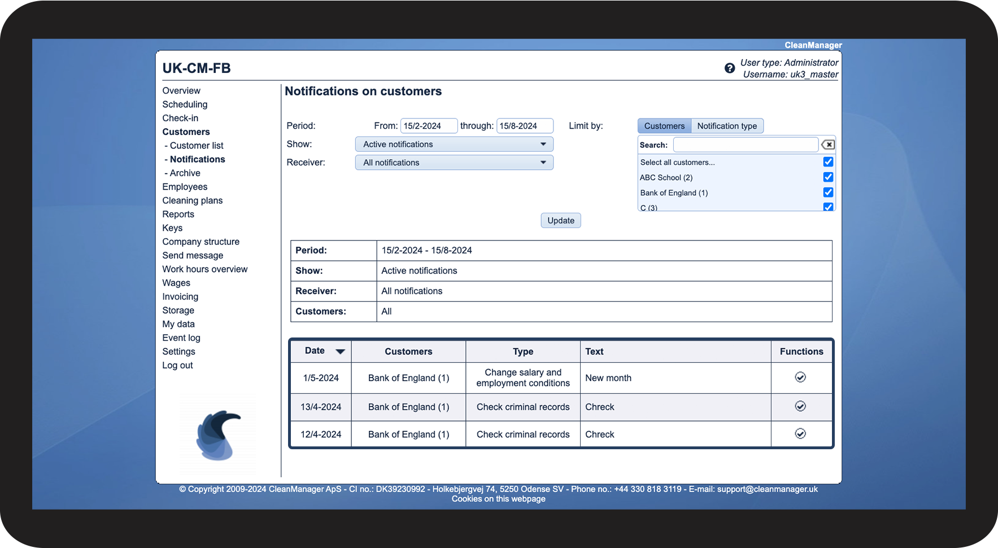Mark the 13/4-2024 Chreck notification as done
This screenshot has height=548, width=998.
[x=800, y=406]
